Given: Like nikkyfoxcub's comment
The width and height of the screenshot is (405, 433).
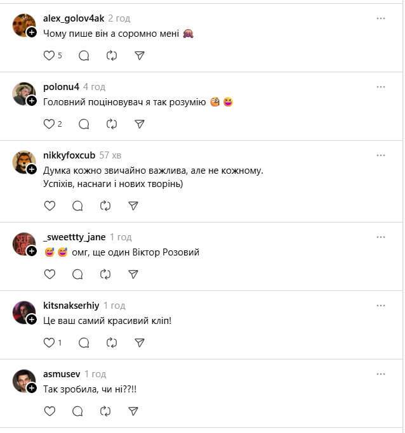Looking at the screenshot, I should [x=49, y=205].
